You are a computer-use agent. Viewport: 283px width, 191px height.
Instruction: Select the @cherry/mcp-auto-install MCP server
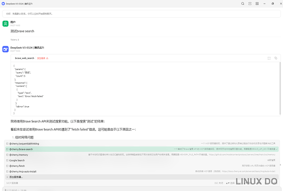tap(142, 171)
